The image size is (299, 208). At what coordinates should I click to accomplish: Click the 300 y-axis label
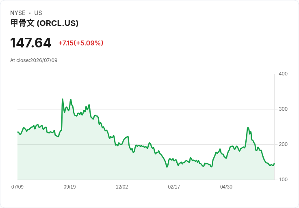tap(283, 109)
